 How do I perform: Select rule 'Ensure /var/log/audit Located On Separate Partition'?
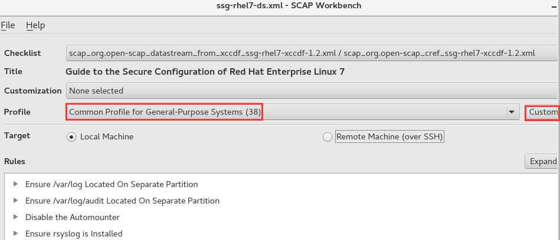pyautogui.click(x=122, y=201)
